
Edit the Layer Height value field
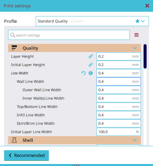pyautogui.click(x=119, y=56)
